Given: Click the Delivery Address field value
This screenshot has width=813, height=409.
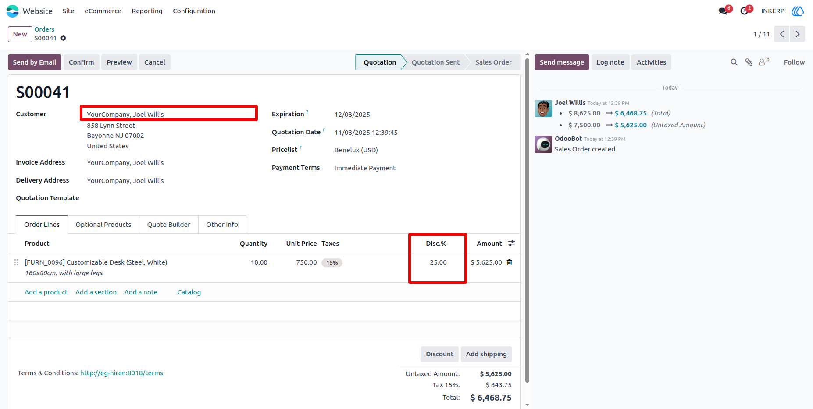Looking at the screenshot, I should coord(125,181).
